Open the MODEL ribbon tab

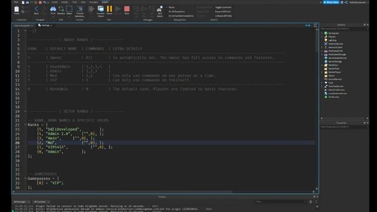click(64, 2)
